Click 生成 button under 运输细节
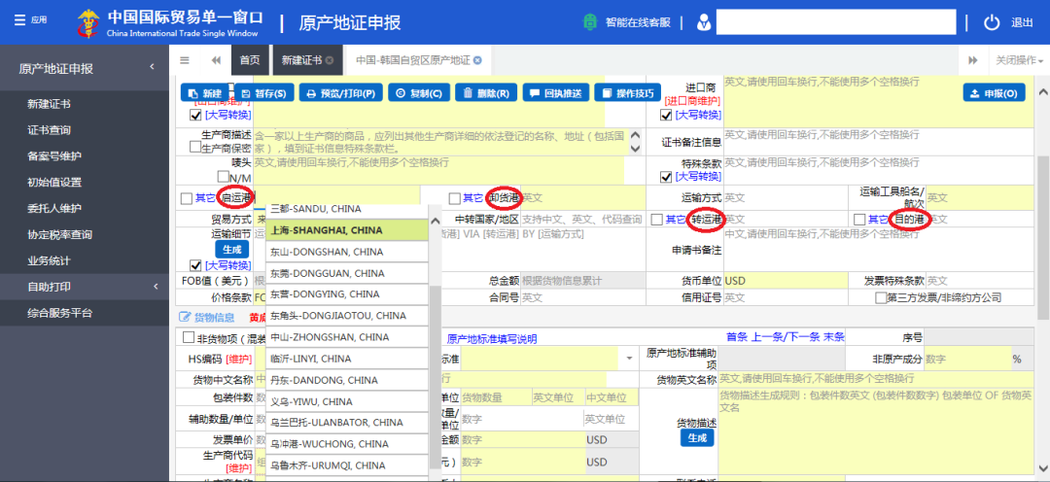The width and height of the screenshot is (1050, 482). 231,249
